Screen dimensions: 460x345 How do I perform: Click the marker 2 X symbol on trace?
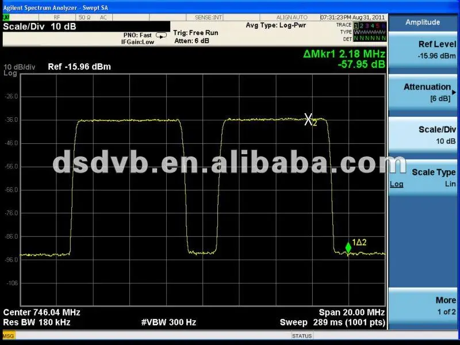tap(309, 120)
